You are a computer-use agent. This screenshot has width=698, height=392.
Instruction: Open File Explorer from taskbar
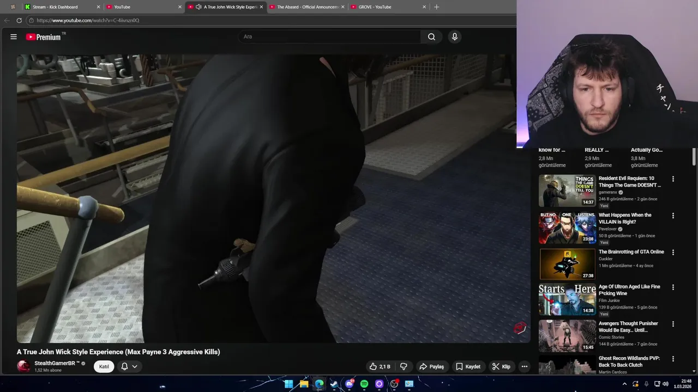304,384
